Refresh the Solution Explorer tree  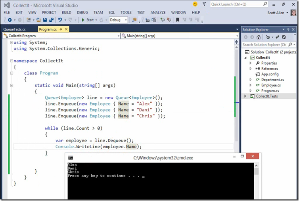[x=284, y=37]
